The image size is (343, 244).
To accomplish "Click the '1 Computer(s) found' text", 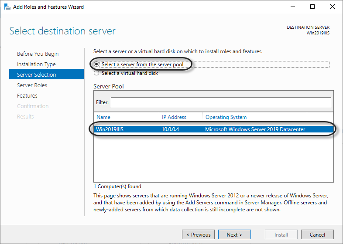I will pyautogui.click(x=117, y=186).
